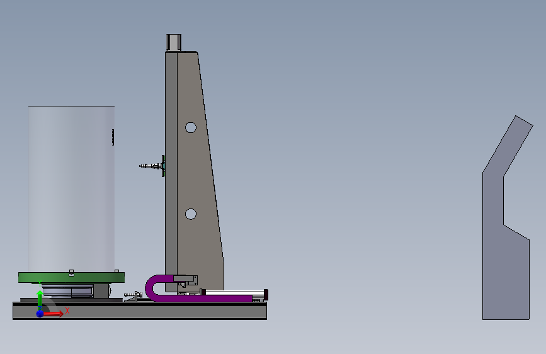Select the long base rail bed
Image resolution: width=546 pixels, height=354 pixels.
pos(140,311)
